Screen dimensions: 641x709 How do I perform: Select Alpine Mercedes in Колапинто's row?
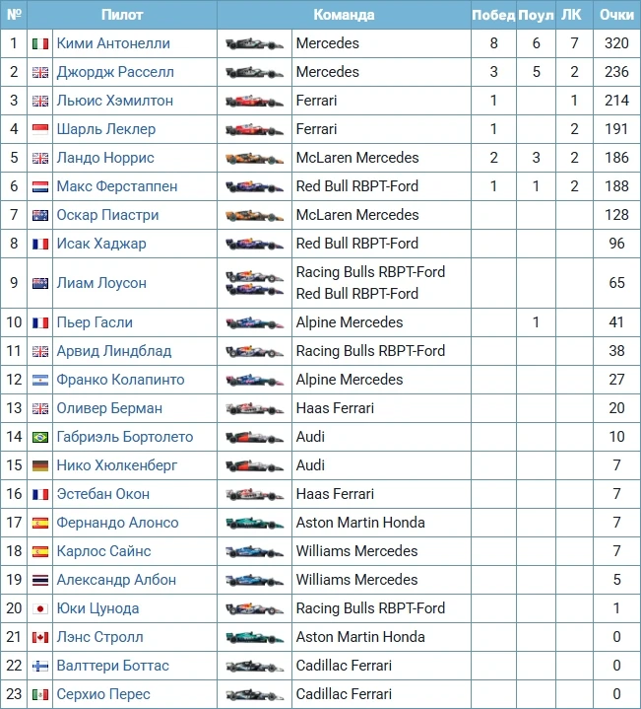click(350, 380)
